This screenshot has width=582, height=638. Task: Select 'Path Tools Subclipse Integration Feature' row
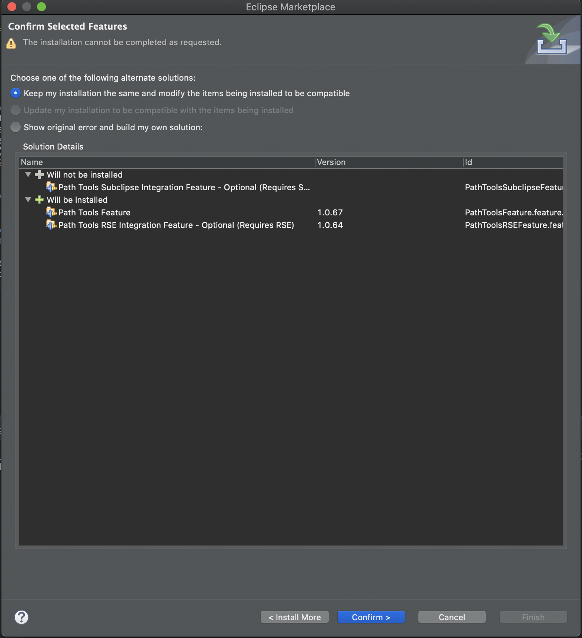[291, 187]
